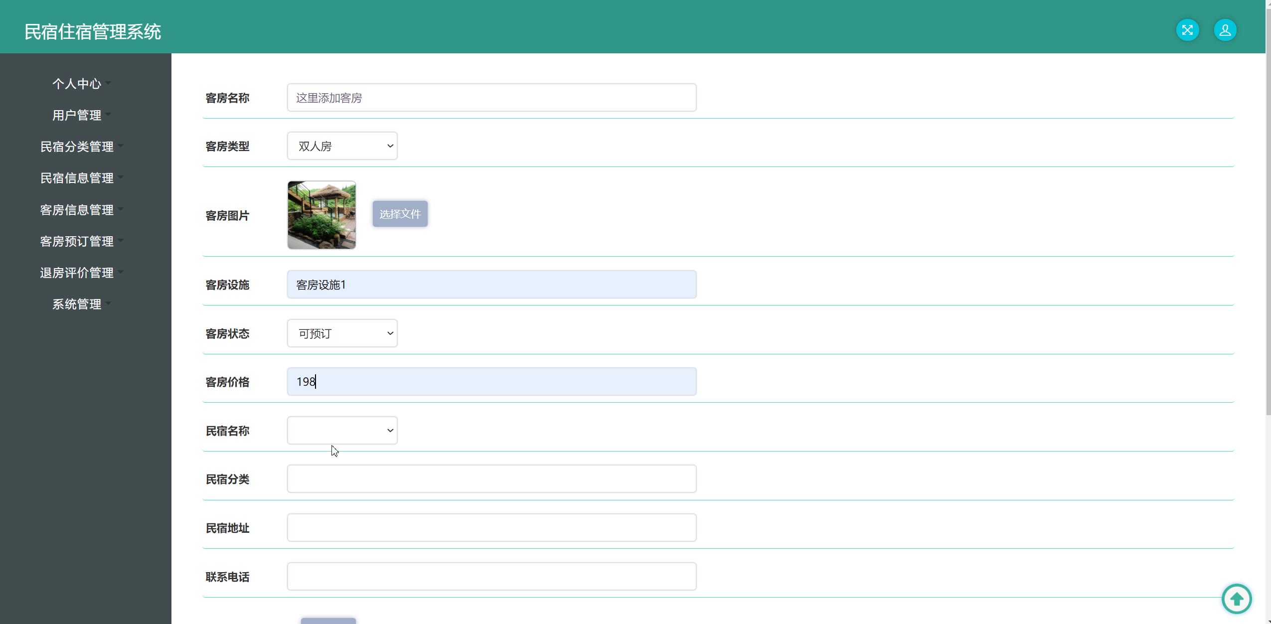Open the 客房状态 dropdown showing 可预订
This screenshot has height=624, width=1271.
click(342, 333)
